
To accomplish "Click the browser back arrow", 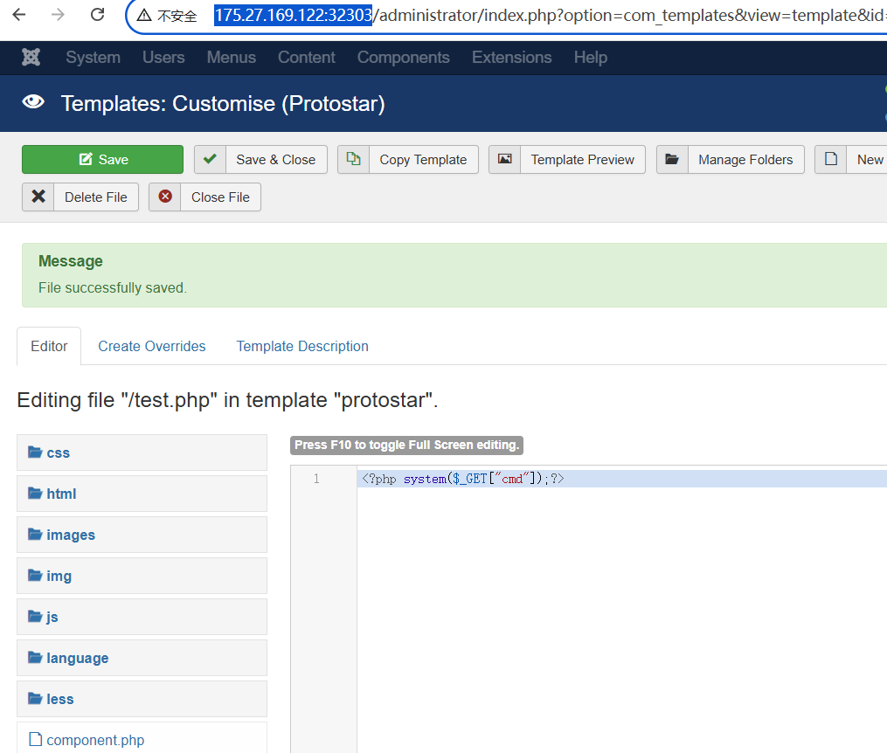I will pos(19,15).
